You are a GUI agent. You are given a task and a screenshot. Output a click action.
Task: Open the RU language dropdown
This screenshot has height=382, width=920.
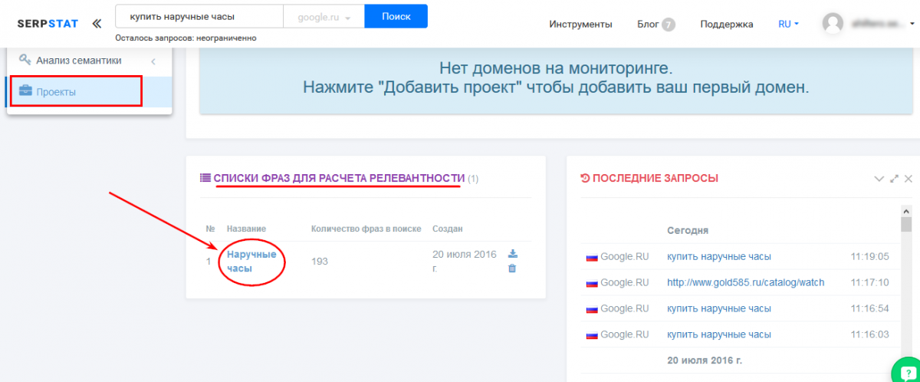tap(788, 24)
